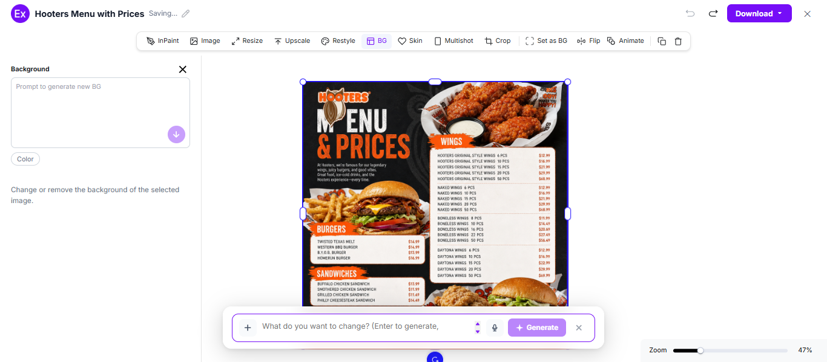Click the right-middle image resize handle

tap(567, 213)
